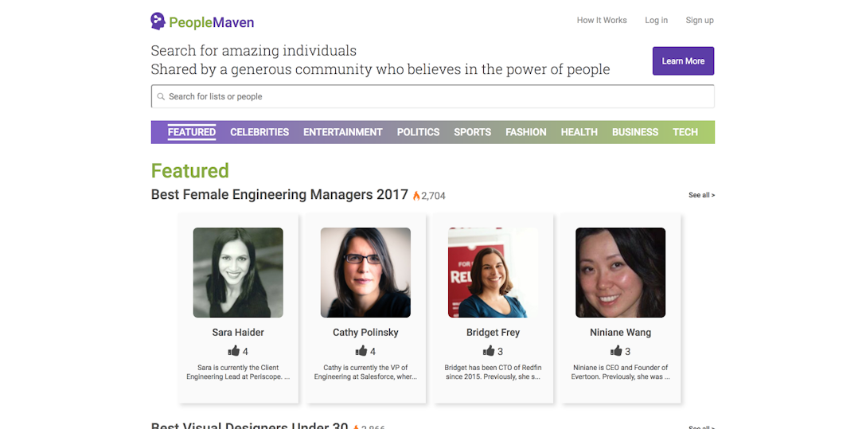
Task: Expand list with See all link
Action: coord(701,195)
